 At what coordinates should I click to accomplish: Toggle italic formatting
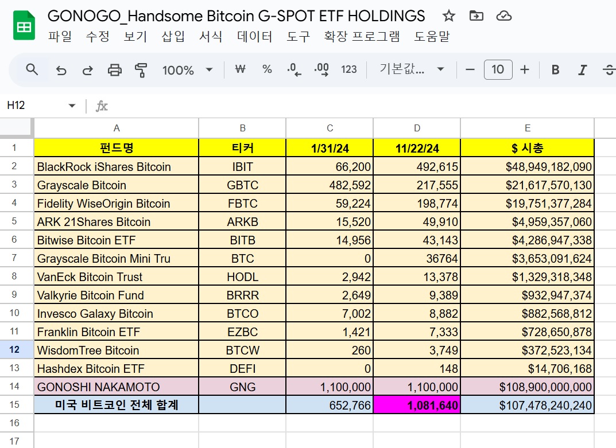click(x=582, y=69)
